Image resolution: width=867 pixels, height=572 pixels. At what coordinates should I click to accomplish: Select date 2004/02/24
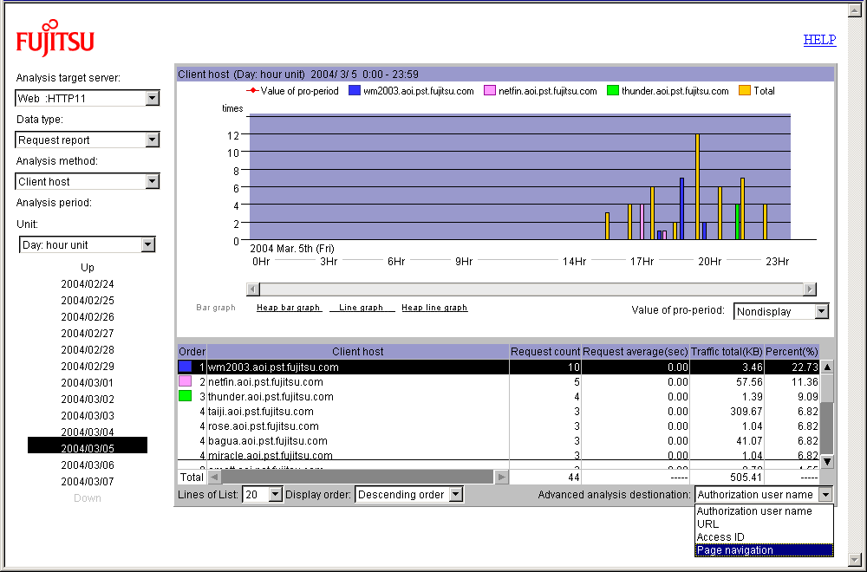[x=88, y=284]
